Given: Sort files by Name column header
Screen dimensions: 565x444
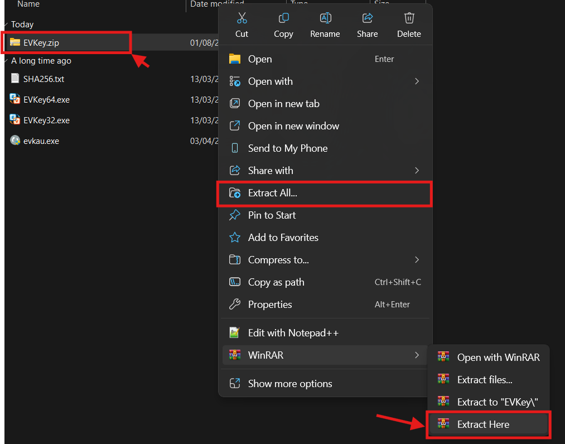Looking at the screenshot, I should (28, 4).
